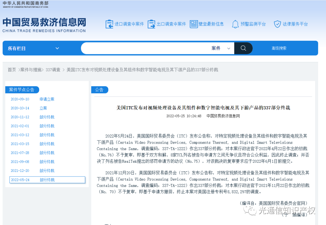
Task: Click the 编译自：美国国际贸易委员会官网 credit line
Action: point(273,203)
